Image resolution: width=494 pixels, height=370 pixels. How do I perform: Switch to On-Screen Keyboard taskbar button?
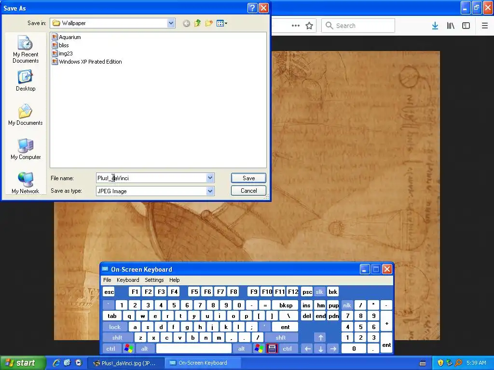click(202, 363)
